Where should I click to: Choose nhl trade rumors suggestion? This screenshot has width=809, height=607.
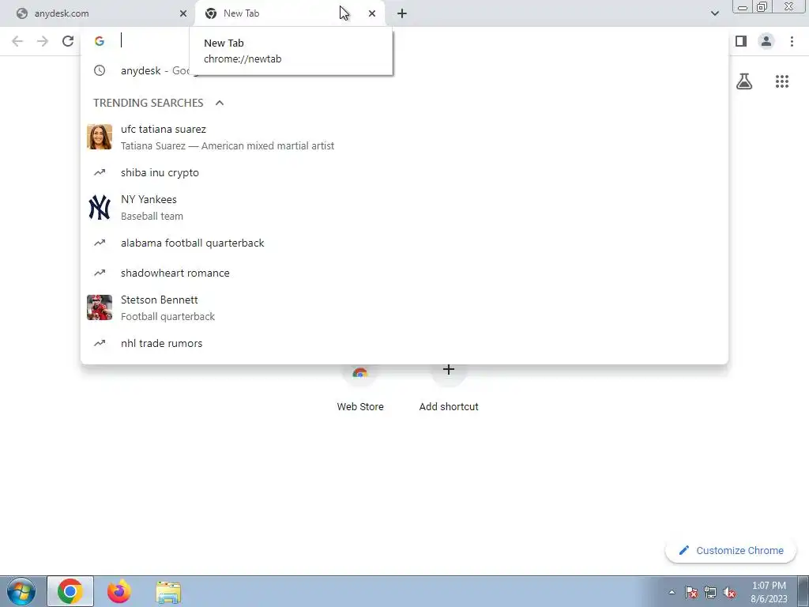[404, 343]
